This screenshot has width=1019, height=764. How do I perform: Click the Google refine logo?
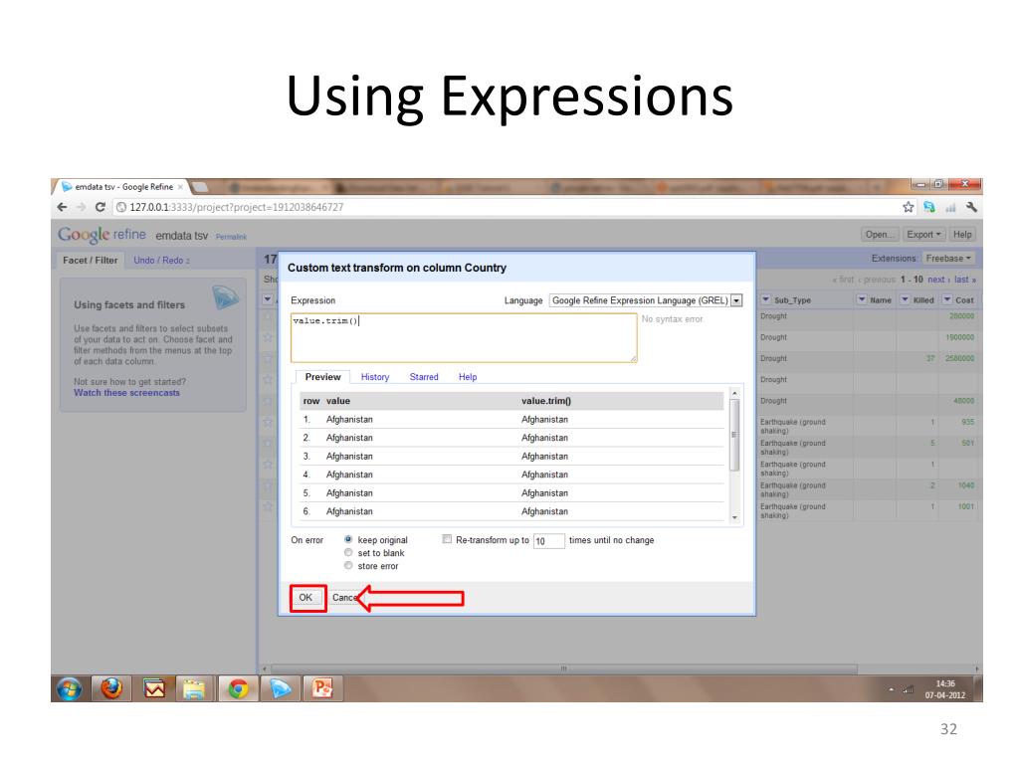[102, 235]
